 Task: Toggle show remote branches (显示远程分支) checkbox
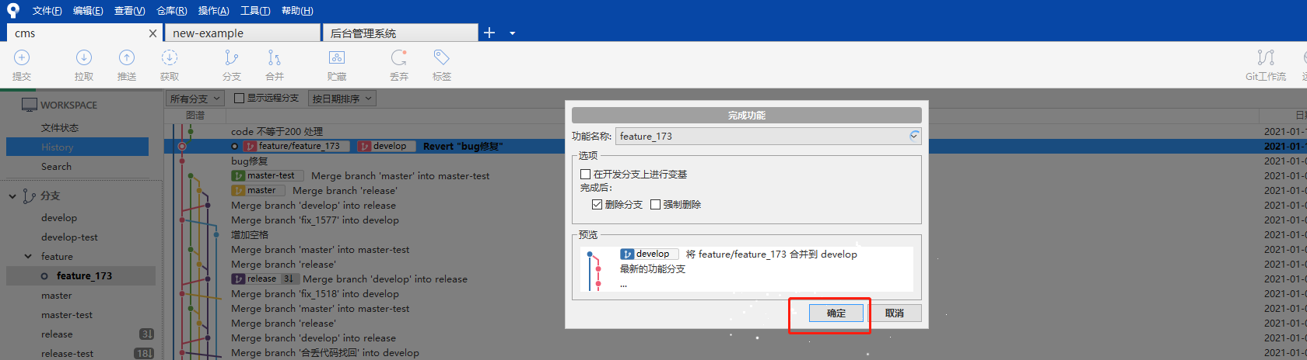(240, 99)
